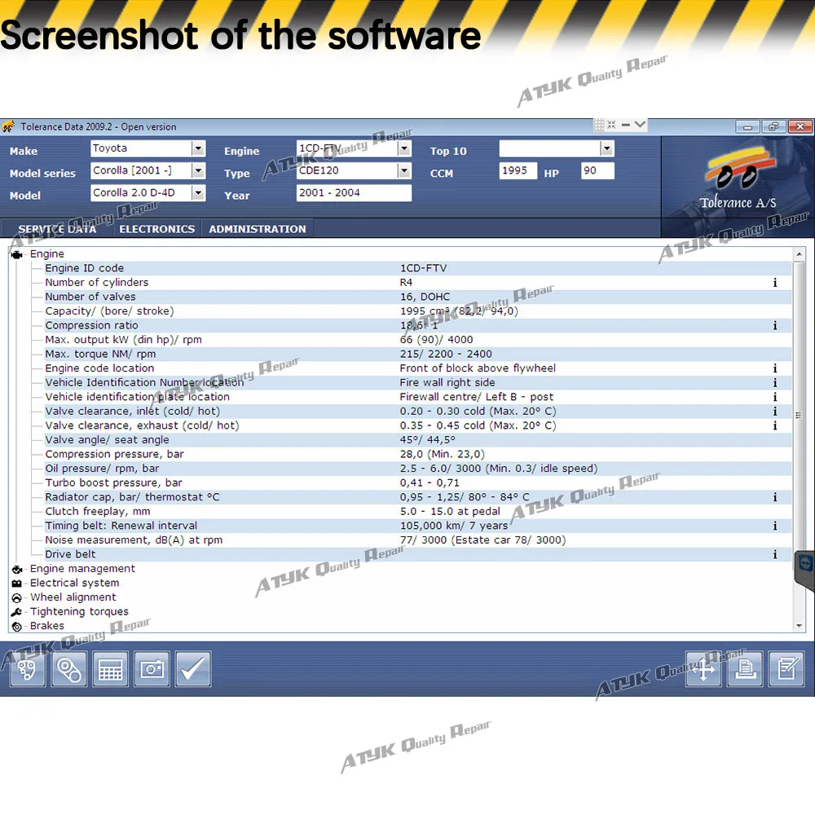This screenshot has height=815, width=815.
Task: Open the Tightening torques section
Action: pos(79,612)
